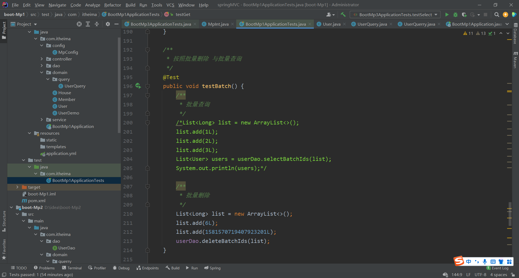Locate opened file in Project tree

pos(79,24)
